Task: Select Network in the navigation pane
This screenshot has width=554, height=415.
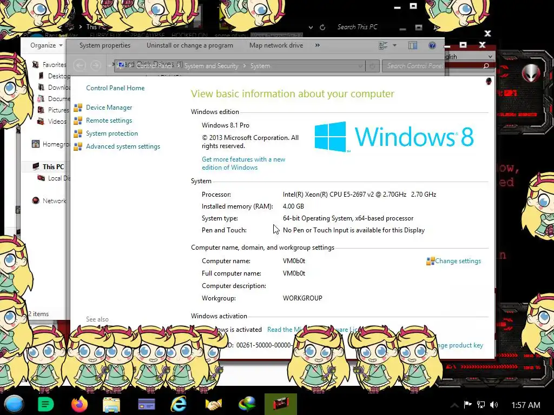Action: (x=54, y=201)
